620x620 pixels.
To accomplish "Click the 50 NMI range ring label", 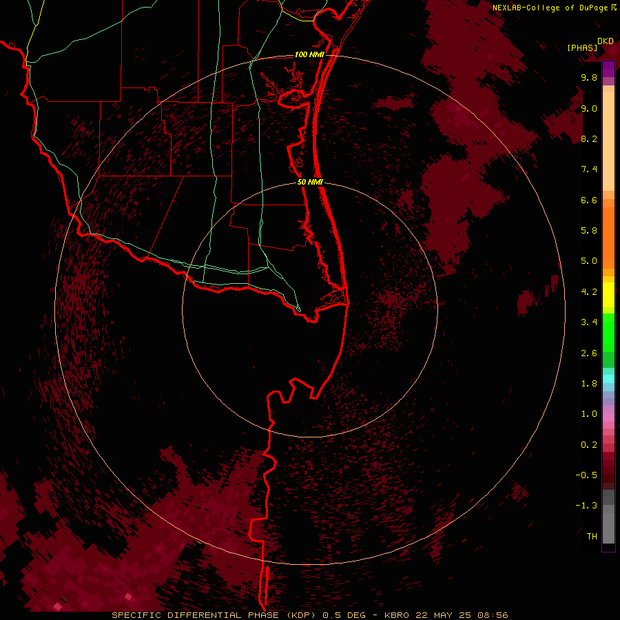I will pos(310,182).
